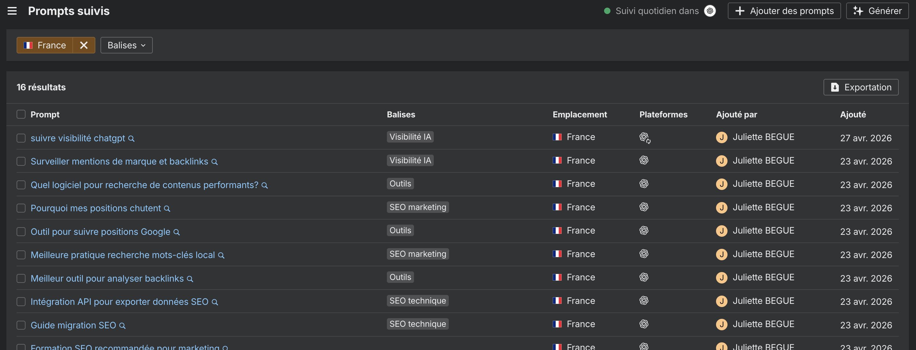Click the France flag inside the filter chip
916x350 pixels.
29,45
